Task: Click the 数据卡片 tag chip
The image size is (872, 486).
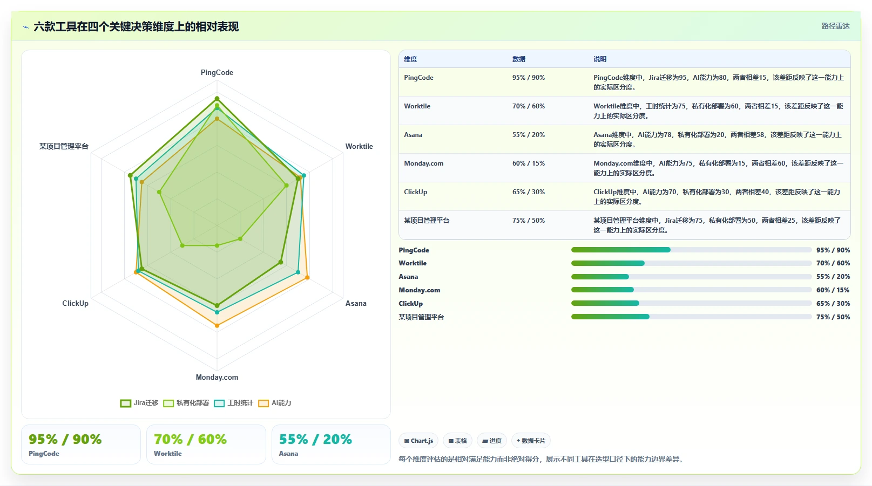Action: [x=531, y=441]
